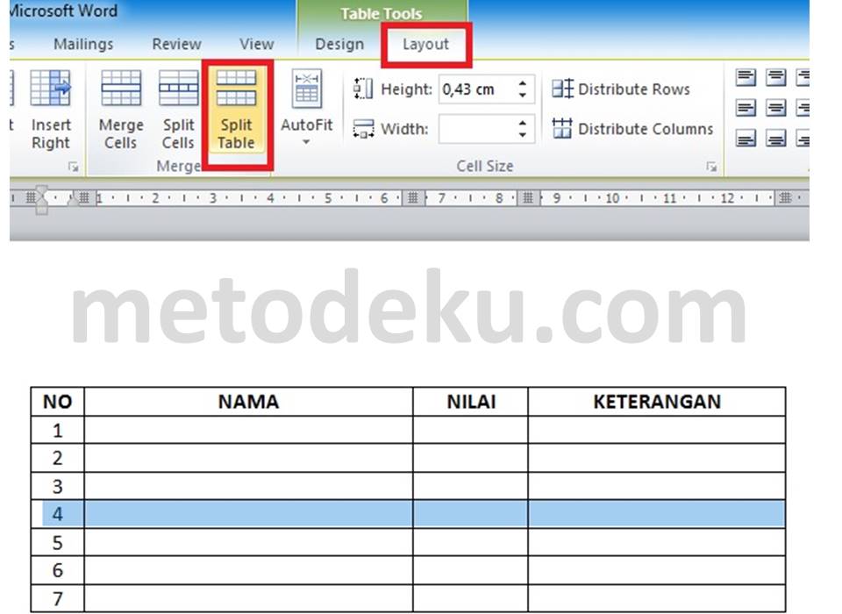The width and height of the screenshot is (842, 614).
Task: Select Align Center Left alignment icon
Action: tap(746, 108)
